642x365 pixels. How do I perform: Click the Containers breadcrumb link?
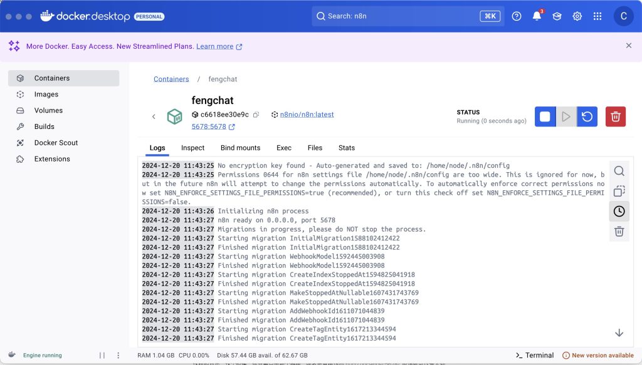click(x=171, y=79)
